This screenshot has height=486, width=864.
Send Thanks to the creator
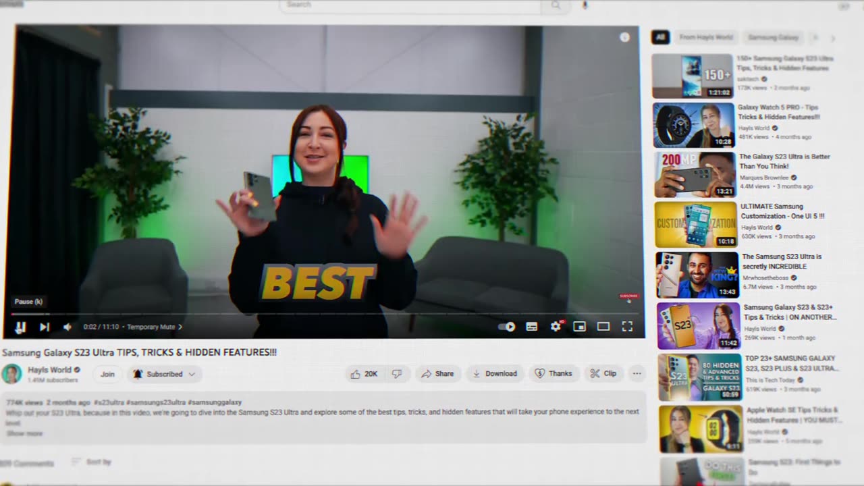click(553, 374)
